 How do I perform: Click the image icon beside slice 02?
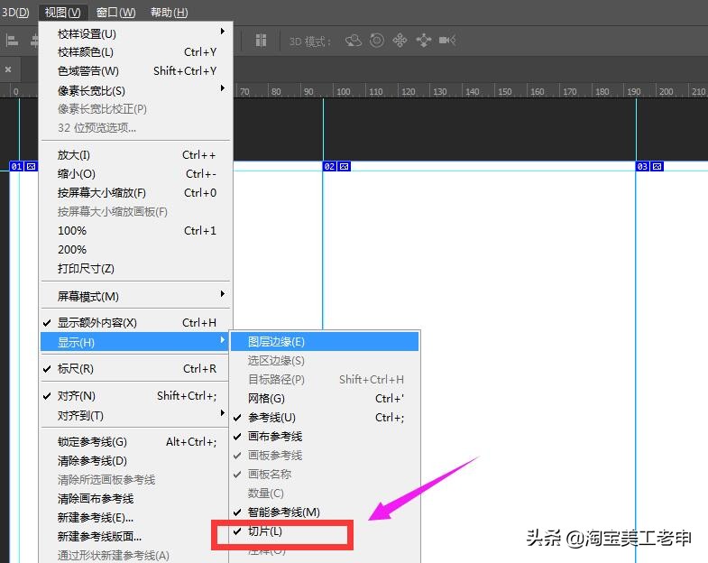(344, 166)
